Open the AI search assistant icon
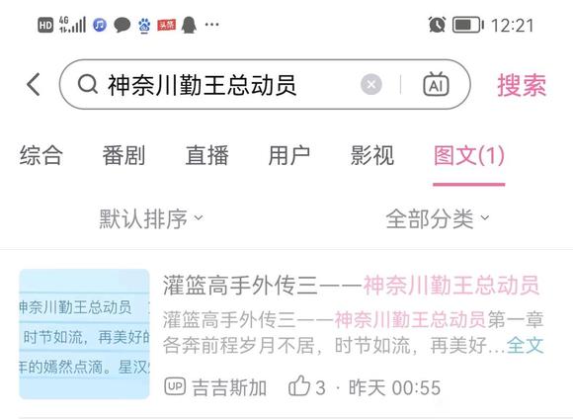573x419 pixels. (x=436, y=84)
